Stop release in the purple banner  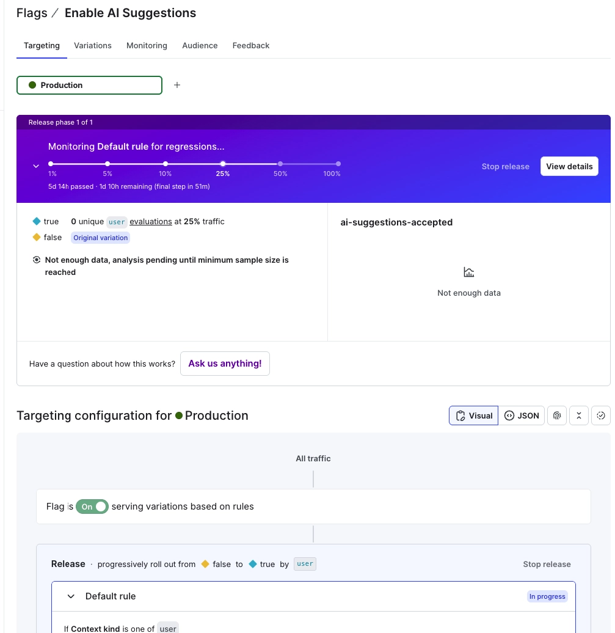pos(505,166)
